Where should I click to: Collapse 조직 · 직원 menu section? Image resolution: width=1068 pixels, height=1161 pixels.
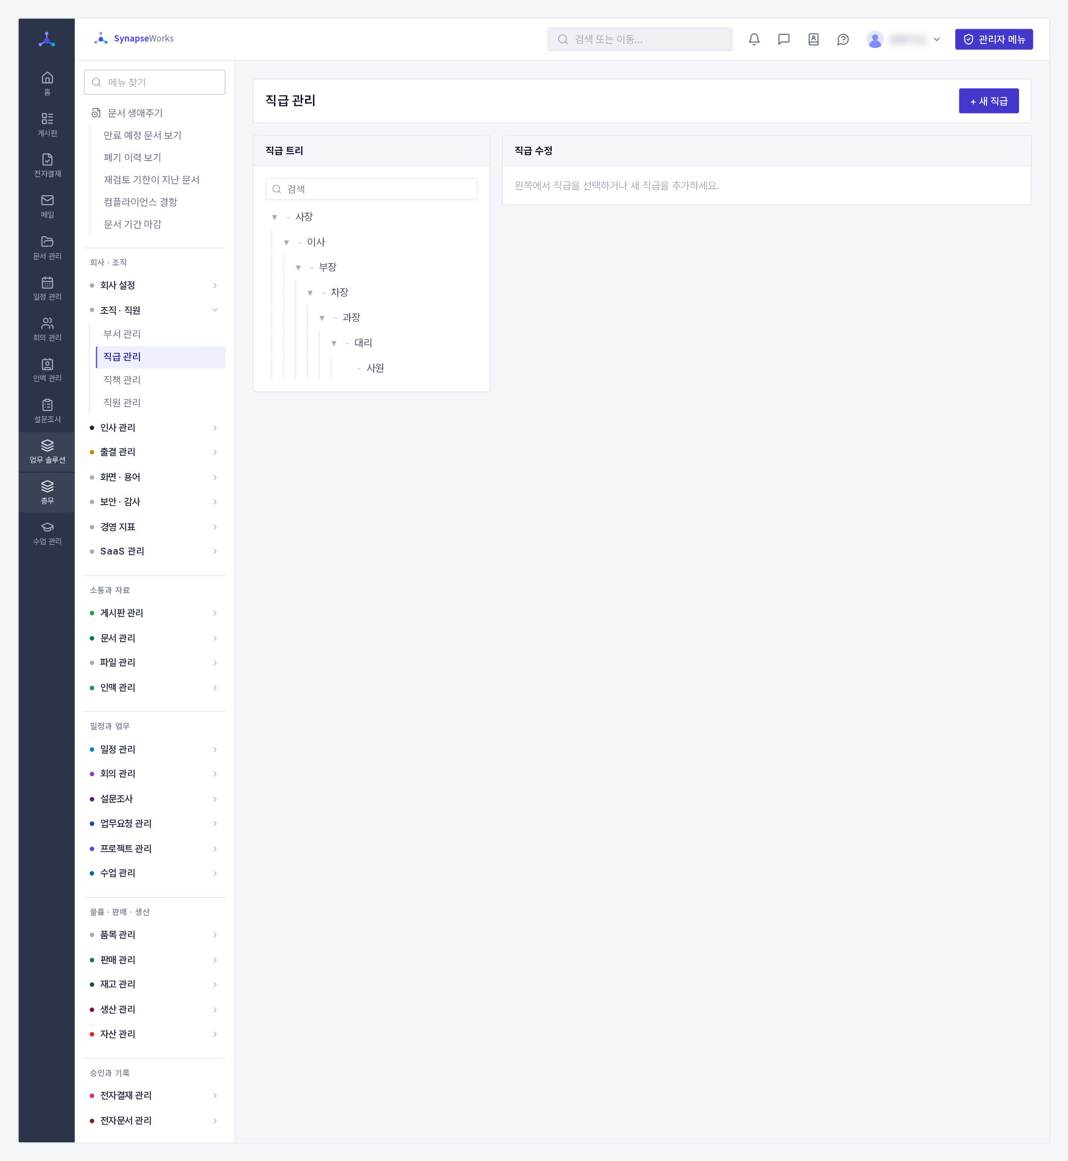tap(154, 310)
